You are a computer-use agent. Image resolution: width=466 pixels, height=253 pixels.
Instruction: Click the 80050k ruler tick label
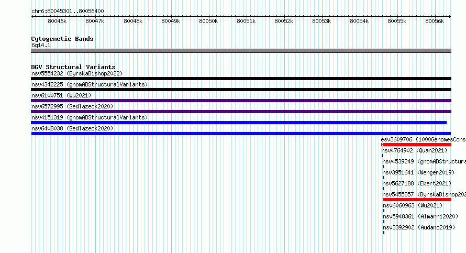pyautogui.click(x=208, y=21)
